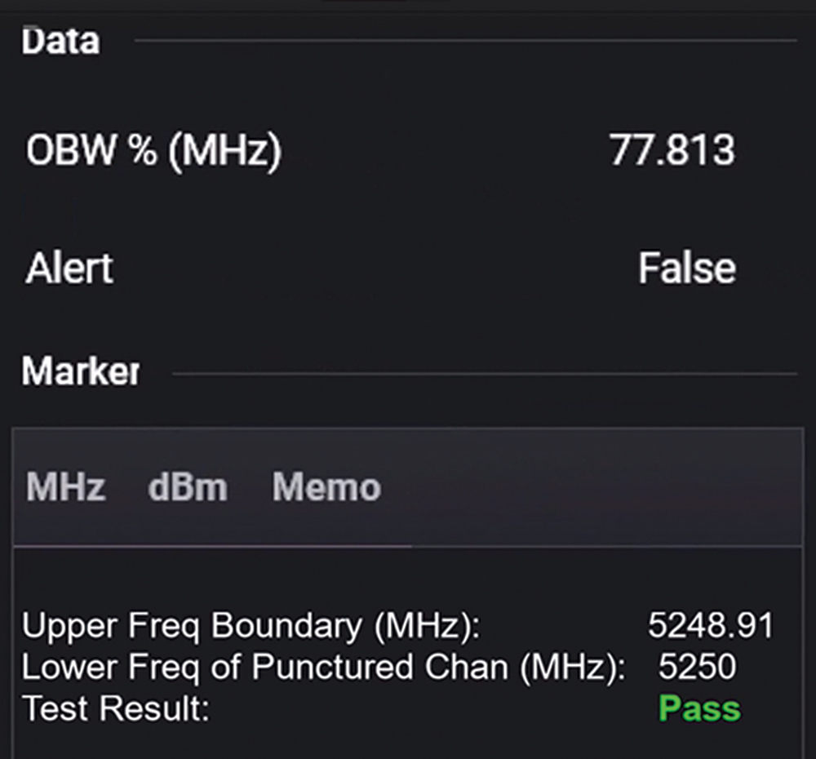Collapse the Marker section header
This screenshot has width=816, height=759.
click(80, 372)
